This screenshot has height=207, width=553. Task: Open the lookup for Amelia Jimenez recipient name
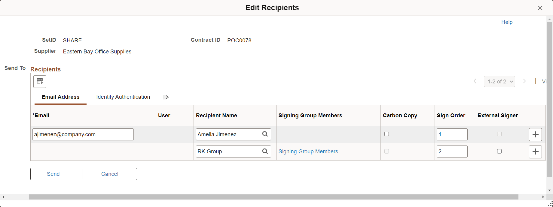click(x=265, y=134)
